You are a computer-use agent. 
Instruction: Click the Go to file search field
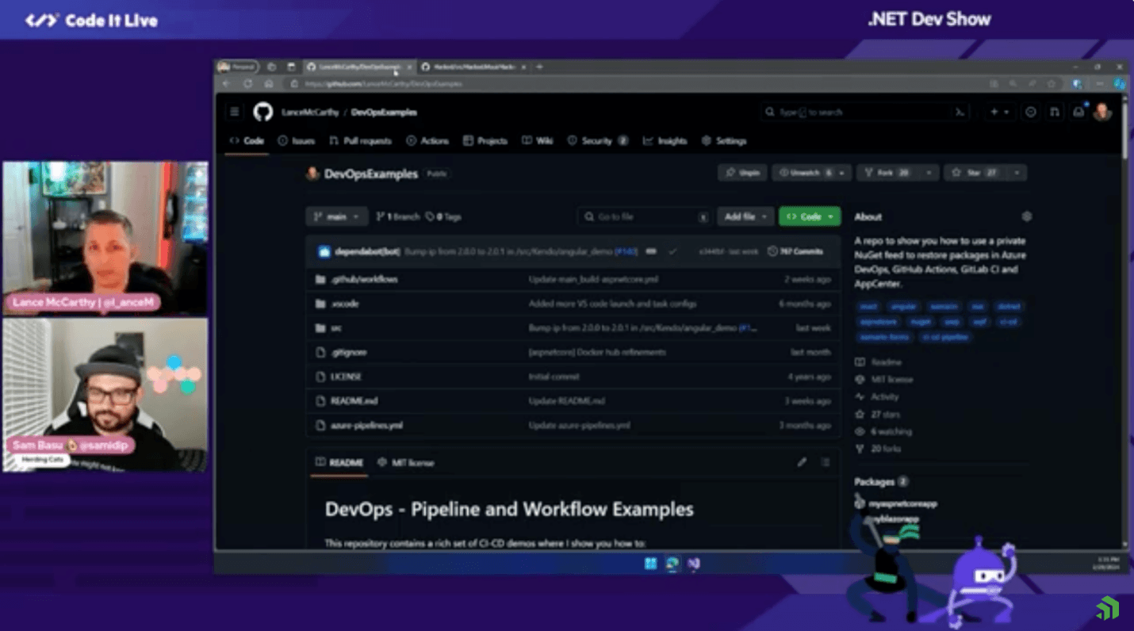point(644,216)
